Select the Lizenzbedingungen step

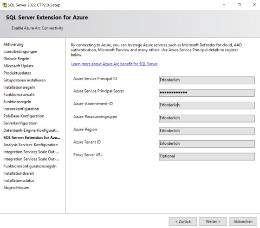(x=20, y=51)
